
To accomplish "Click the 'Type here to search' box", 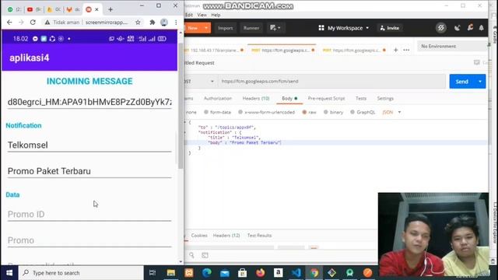I will (x=81, y=273).
